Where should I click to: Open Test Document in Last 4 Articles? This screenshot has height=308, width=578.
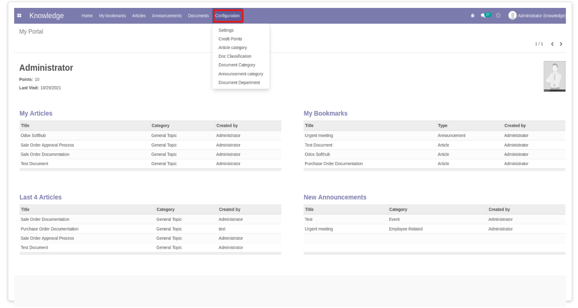point(150,248)
